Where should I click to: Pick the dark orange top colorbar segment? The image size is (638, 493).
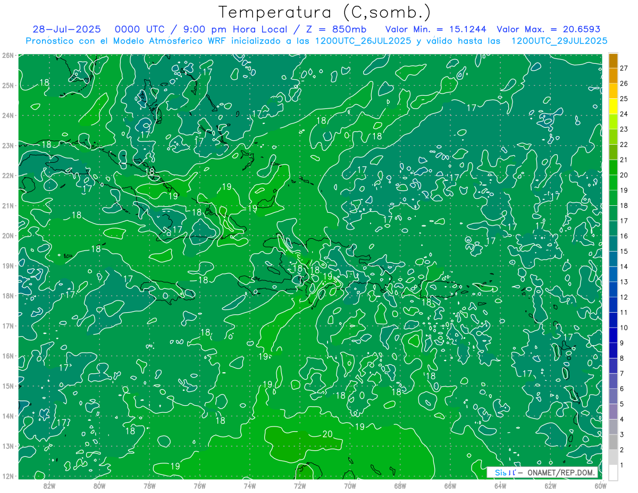point(613,61)
